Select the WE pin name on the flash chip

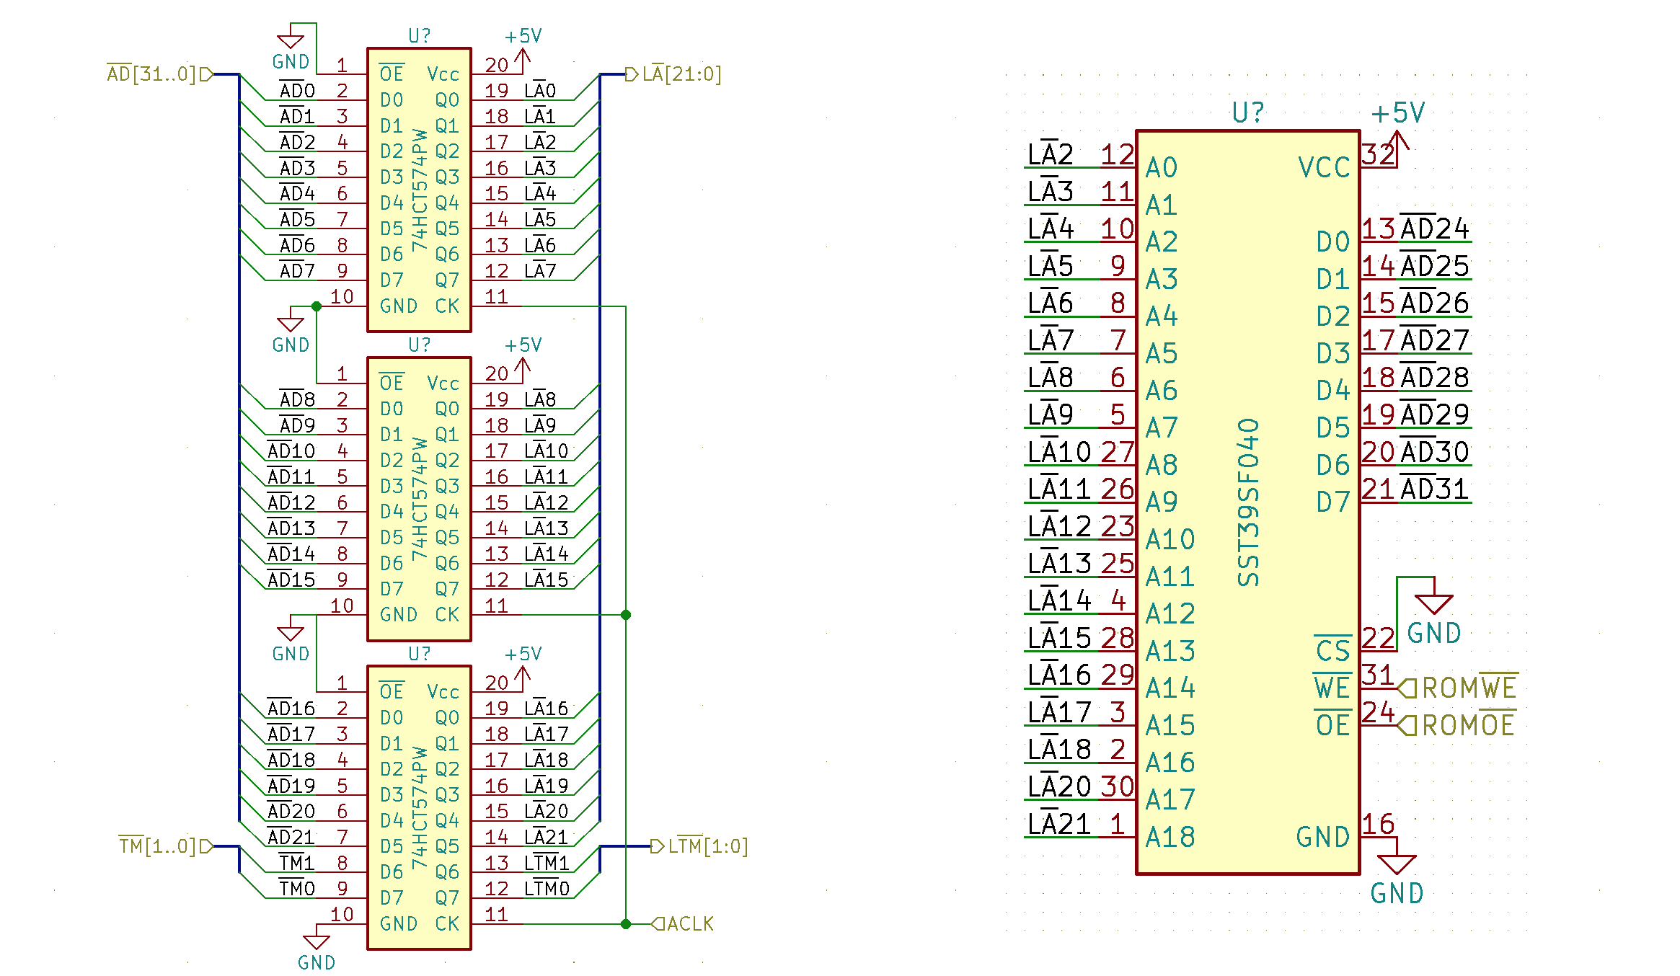(1332, 688)
